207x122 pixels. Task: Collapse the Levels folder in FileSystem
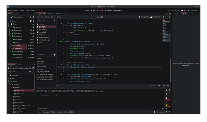point(12,88)
